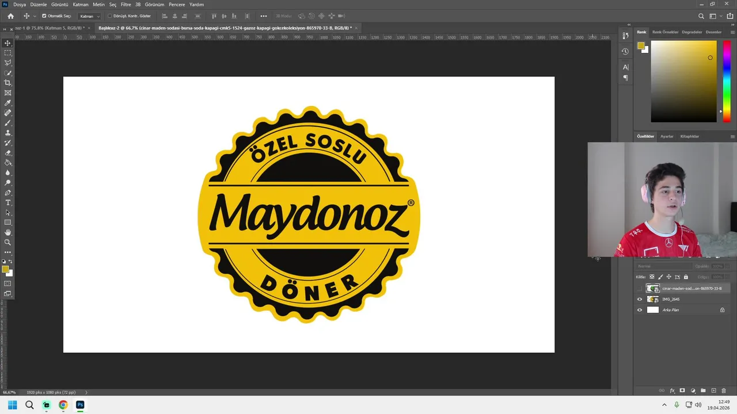Select the Polygonal Lasso tool
Screen dimensions: 737x414
tap(7, 63)
